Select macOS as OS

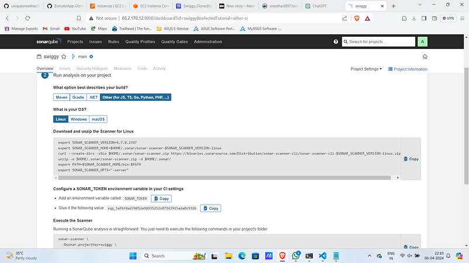coord(98,120)
